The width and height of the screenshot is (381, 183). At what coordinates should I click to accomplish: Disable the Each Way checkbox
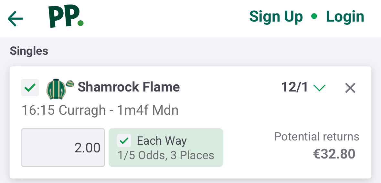[x=124, y=141]
